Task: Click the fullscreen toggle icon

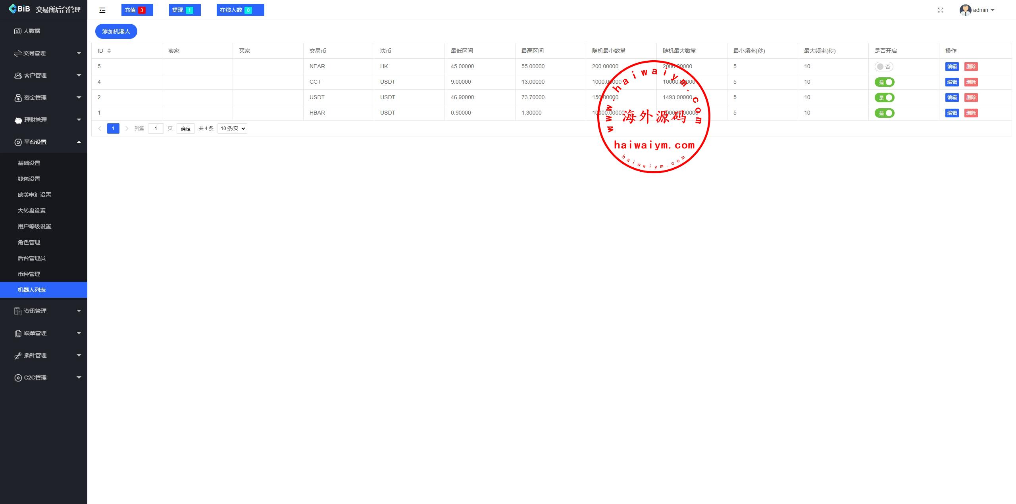Action: [x=940, y=10]
